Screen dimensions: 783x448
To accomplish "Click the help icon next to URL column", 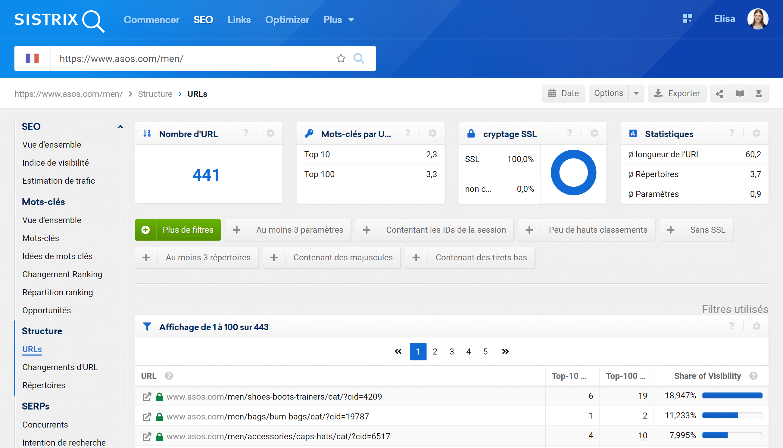I will pos(169,376).
